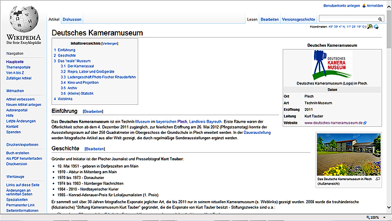Open Themenportale in the sidebar
392x221 pixels.
pos(18,67)
